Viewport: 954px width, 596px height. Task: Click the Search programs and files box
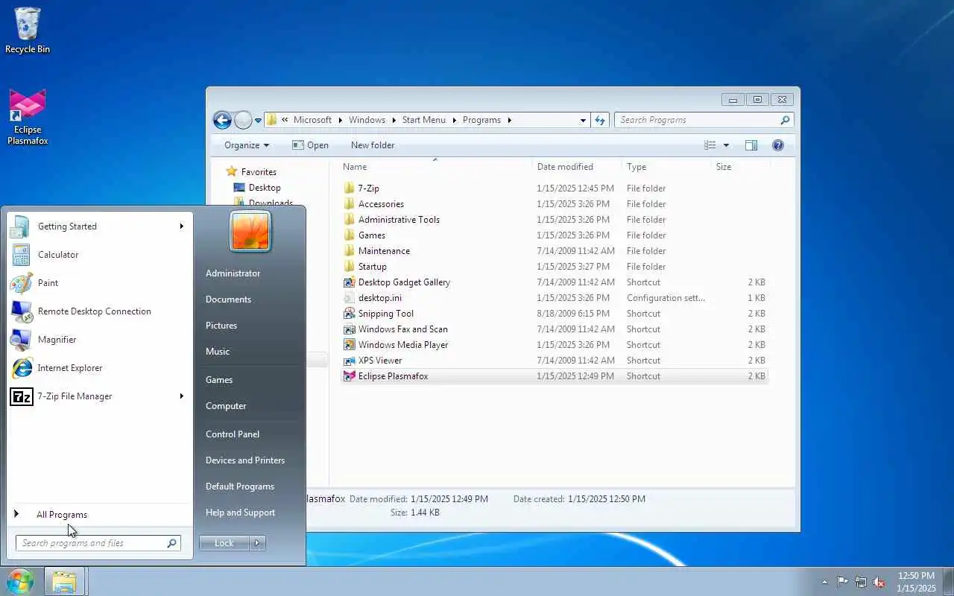pyautogui.click(x=98, y=543)
